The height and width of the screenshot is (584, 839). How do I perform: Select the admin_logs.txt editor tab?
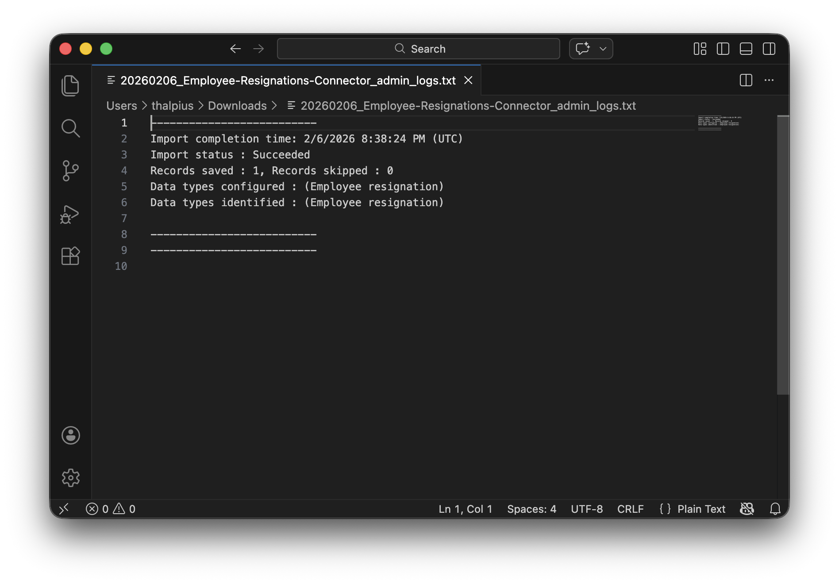pyautogui.click(x=288, y=81)
